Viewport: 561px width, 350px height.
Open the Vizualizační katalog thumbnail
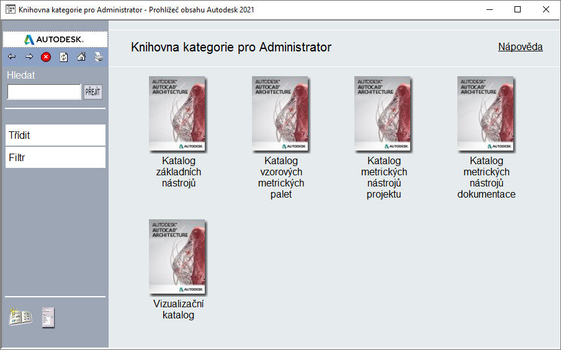(x=177, y=257)
